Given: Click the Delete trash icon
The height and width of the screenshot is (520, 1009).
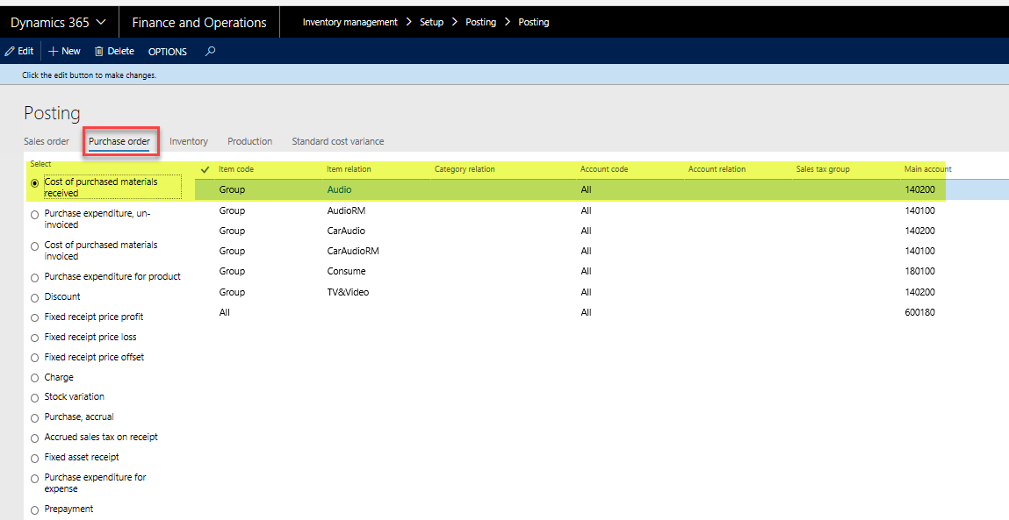Looking at the screenshot, I should (99, 52).
